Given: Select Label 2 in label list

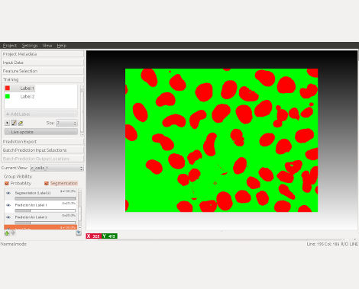Looking at the screenshot, I should point(27,97).
